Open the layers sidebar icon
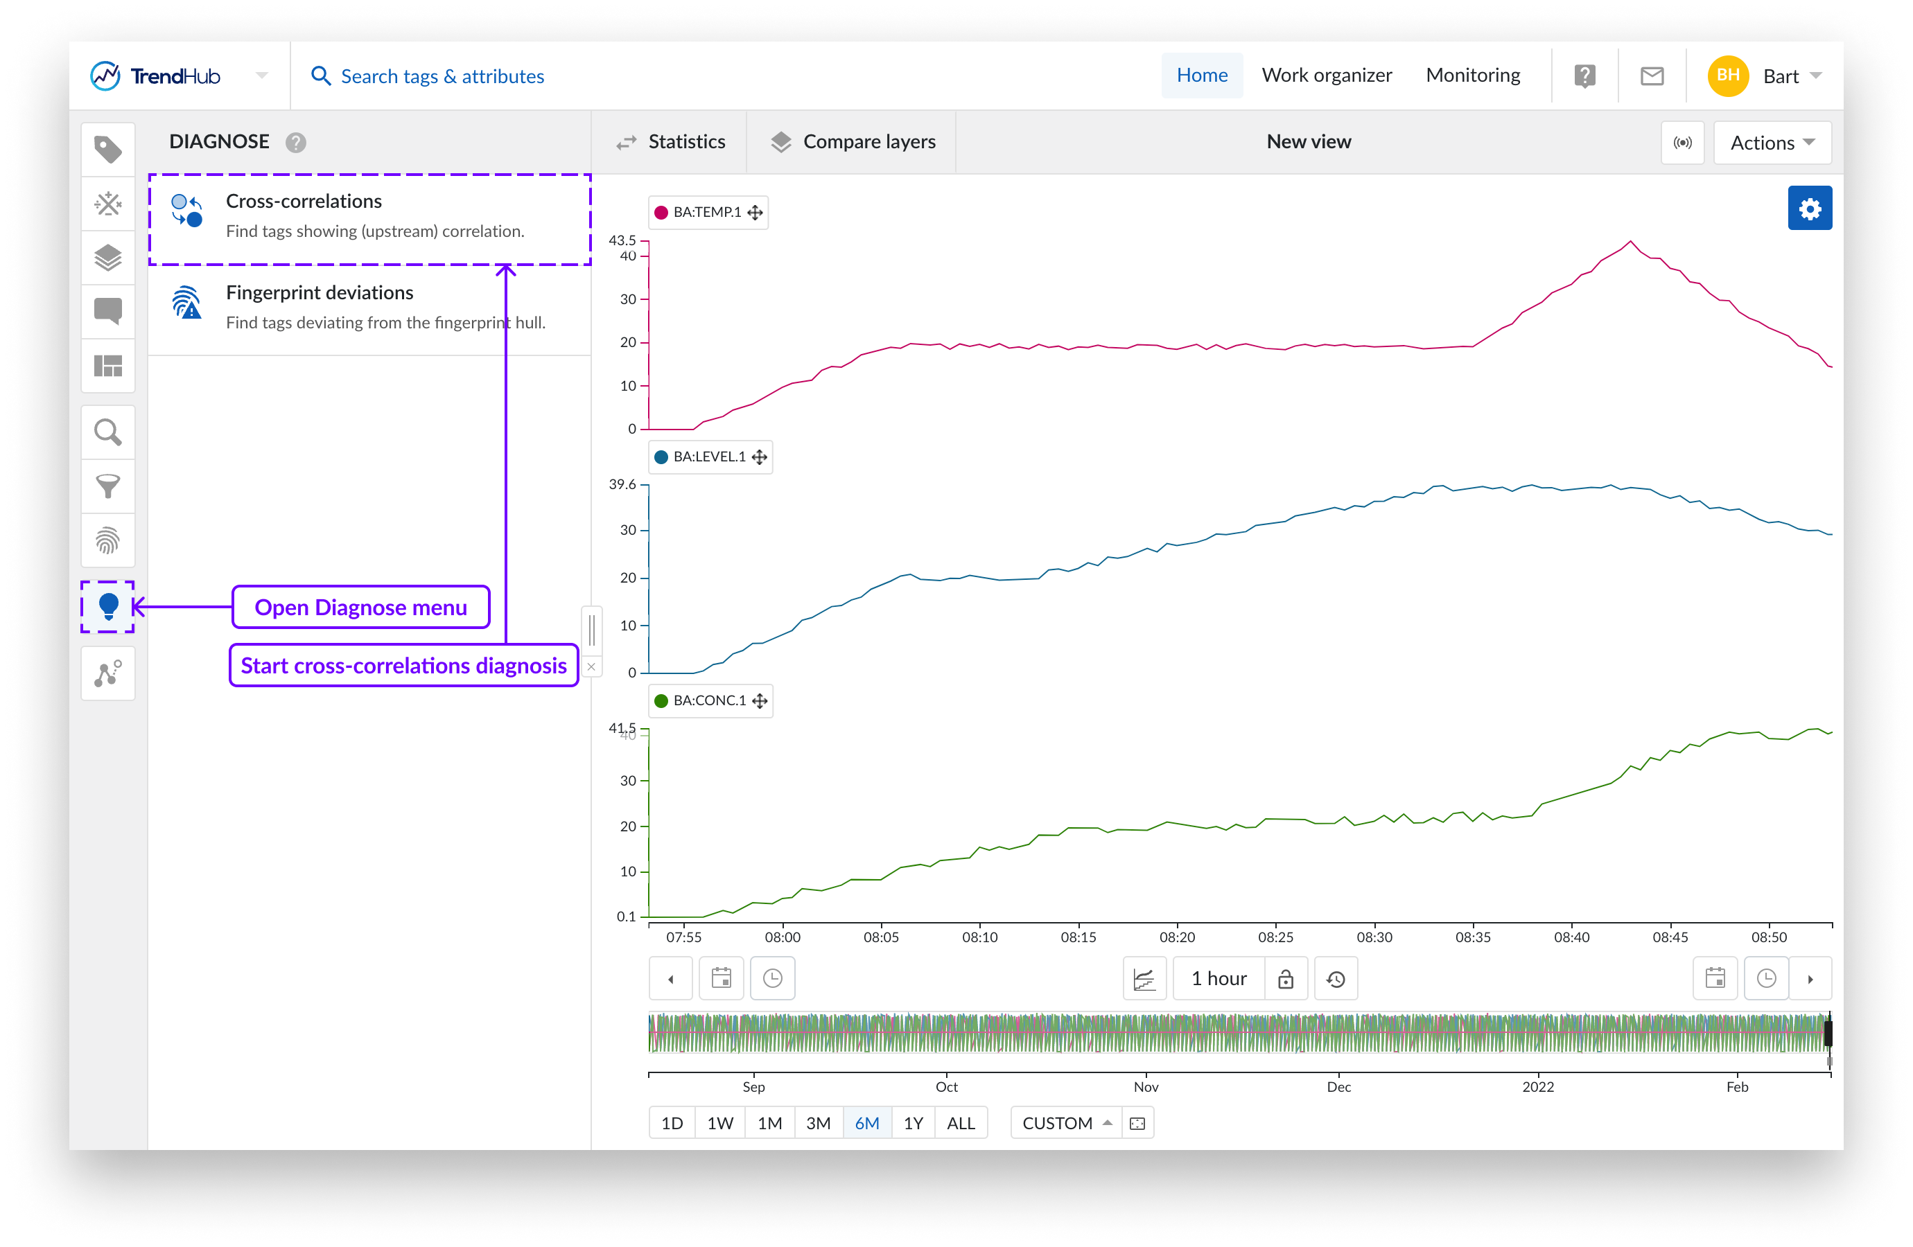 pyautogui.click(x=107, y=258)
